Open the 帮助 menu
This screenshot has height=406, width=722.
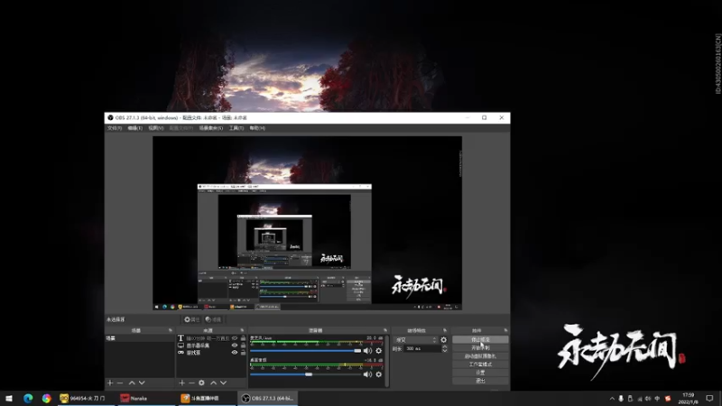tap(257, 128)
